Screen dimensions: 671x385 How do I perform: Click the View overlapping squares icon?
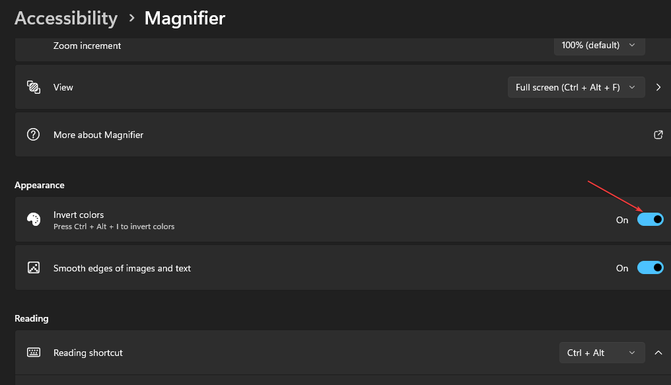pyautogui.click(x=33, y=87)
